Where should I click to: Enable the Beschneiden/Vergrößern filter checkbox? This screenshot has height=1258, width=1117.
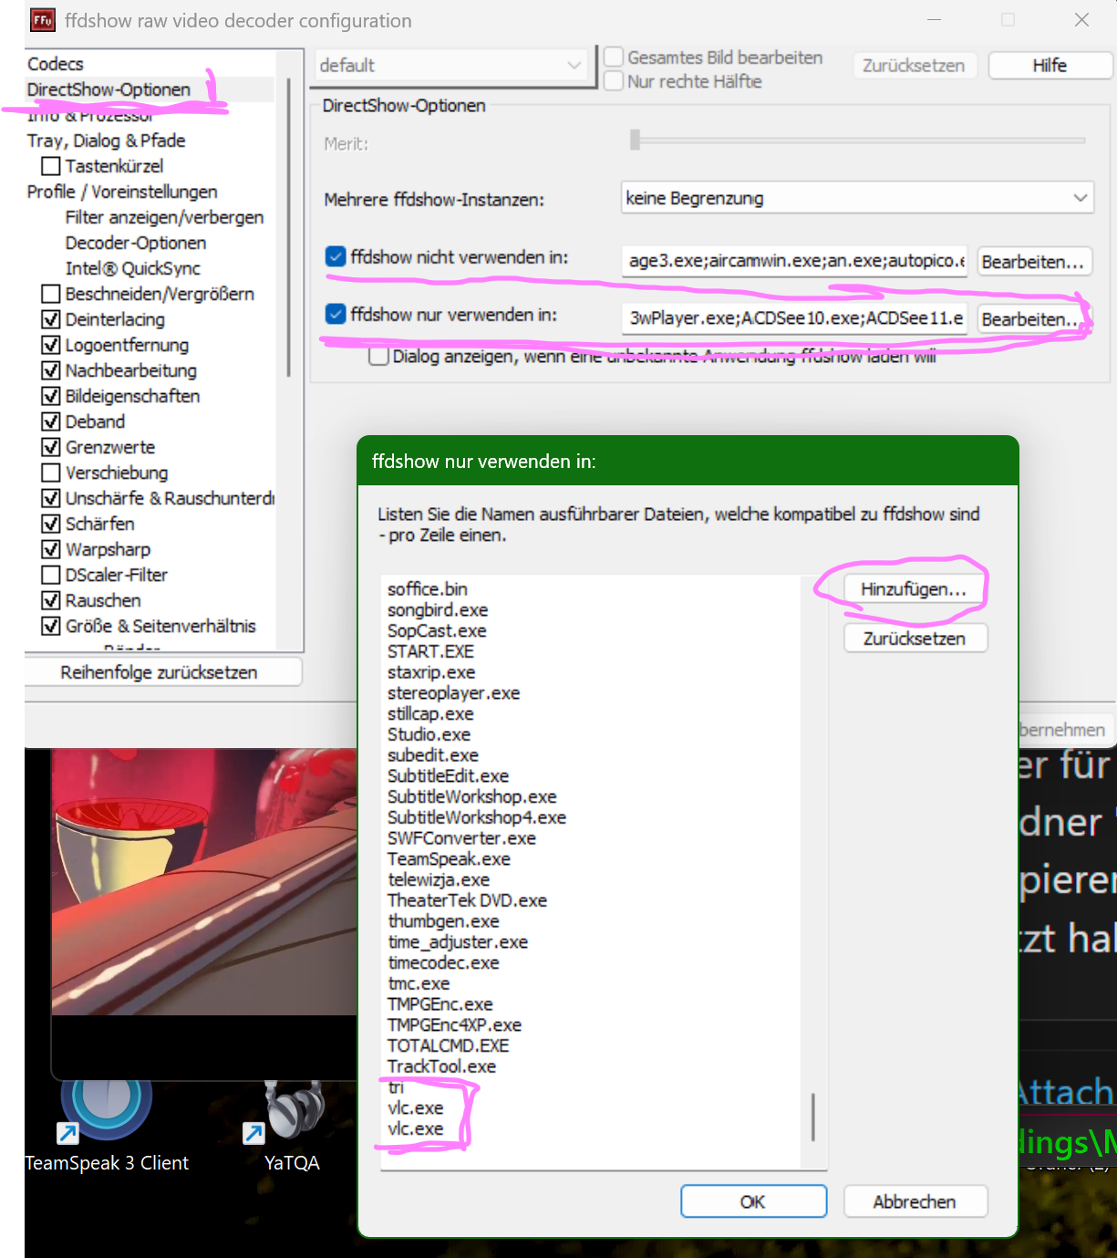pyautogui.click(x=51, y=294)
